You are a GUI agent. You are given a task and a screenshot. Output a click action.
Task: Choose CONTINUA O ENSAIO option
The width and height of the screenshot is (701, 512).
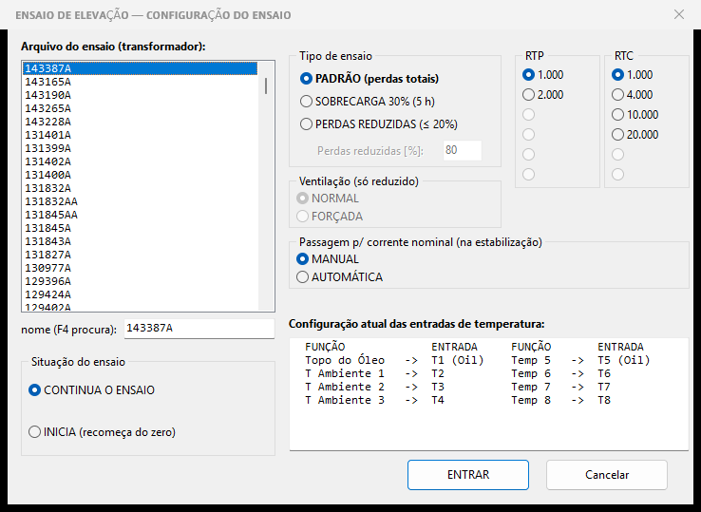(x=91, y=390)
